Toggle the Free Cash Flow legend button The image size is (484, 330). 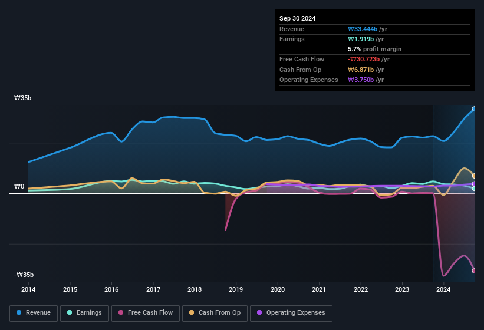coord(146,313)
